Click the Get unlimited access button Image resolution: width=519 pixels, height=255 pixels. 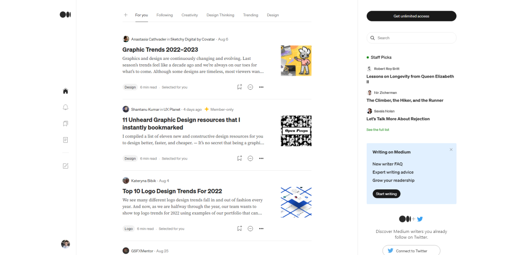[x=411, y=16]
